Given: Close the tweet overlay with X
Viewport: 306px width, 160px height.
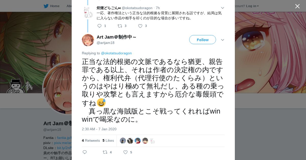Looking at the screenshot, I should (x=297, y=6).
